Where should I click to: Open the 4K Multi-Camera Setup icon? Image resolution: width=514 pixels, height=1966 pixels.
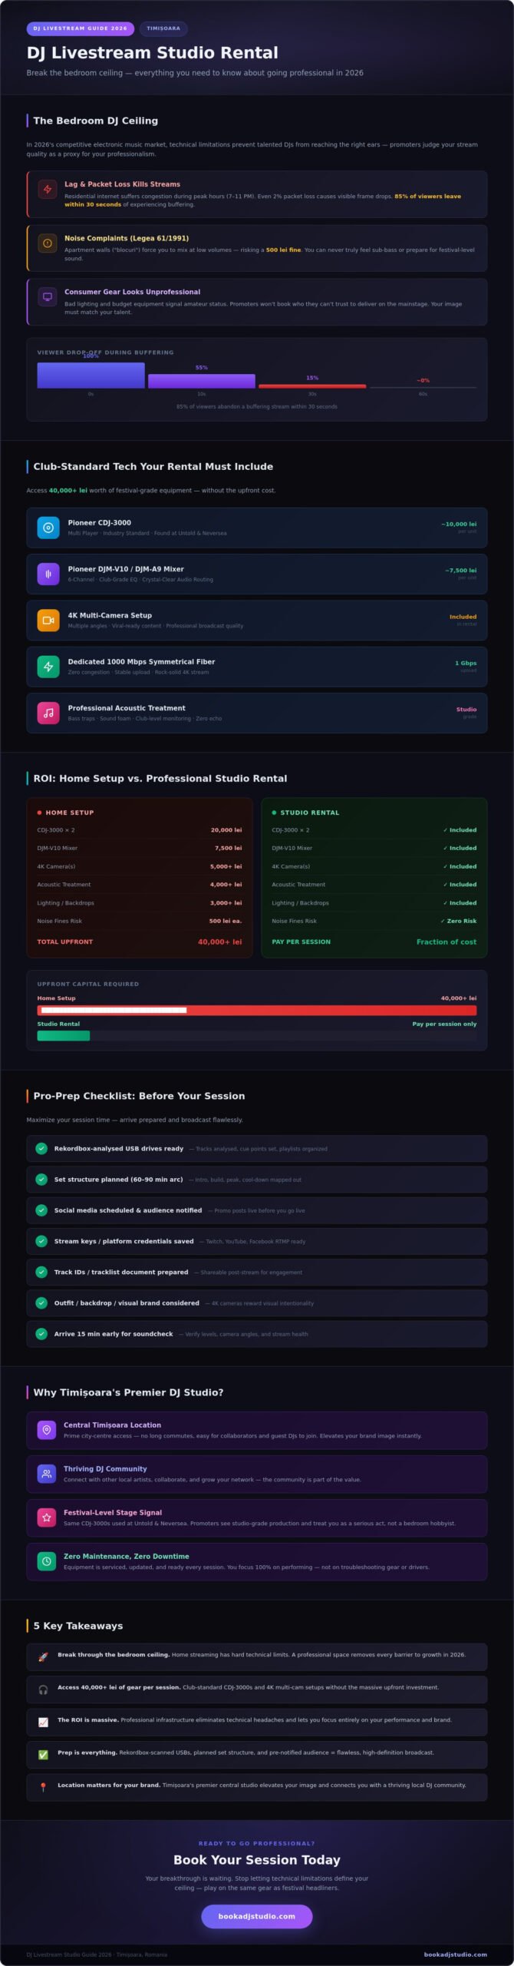[48, 621]
